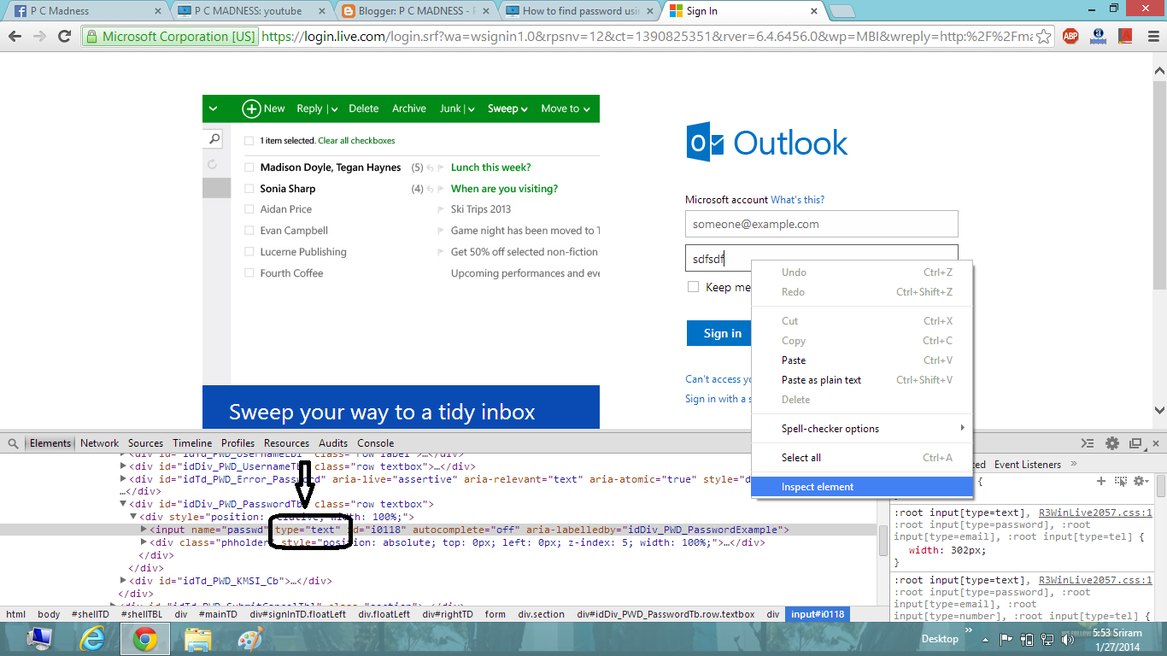Choose Paste as plain text

click(862, 380)
